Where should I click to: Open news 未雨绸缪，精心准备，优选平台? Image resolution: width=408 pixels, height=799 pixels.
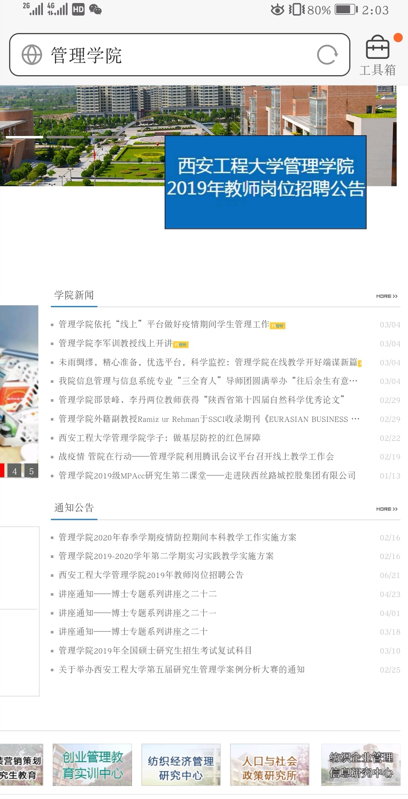point(208,362)
